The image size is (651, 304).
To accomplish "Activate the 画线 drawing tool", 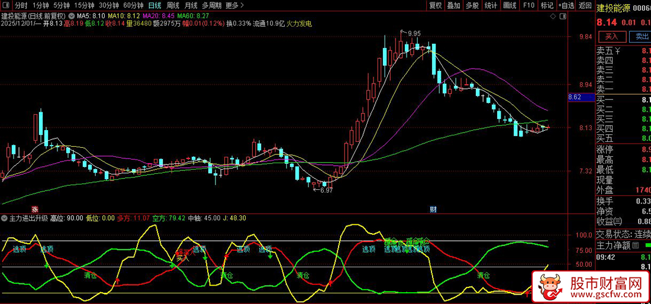I will (x=510, y=5).
